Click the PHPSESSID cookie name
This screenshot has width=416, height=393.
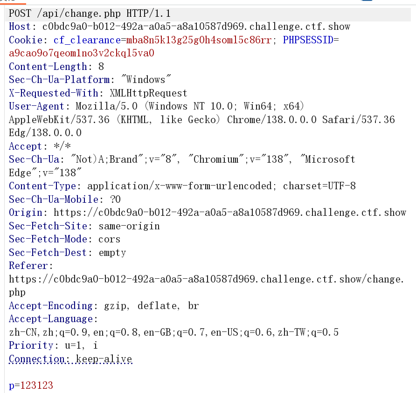click(x=308, y=40)
